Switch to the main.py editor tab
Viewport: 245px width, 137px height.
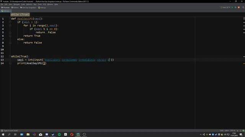tap(6, 11)
